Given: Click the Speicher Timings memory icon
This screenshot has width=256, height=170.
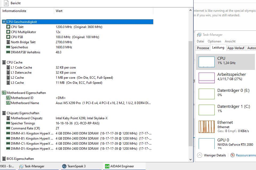Looking at the screenshot, I should tap(8, 123).
